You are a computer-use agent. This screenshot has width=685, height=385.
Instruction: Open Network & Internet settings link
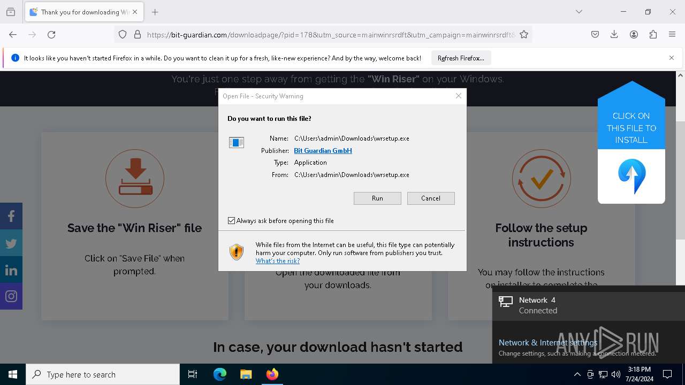pos(548,342)
